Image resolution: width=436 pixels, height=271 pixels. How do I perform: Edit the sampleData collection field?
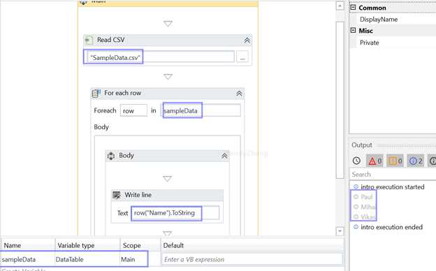(201, 110)
